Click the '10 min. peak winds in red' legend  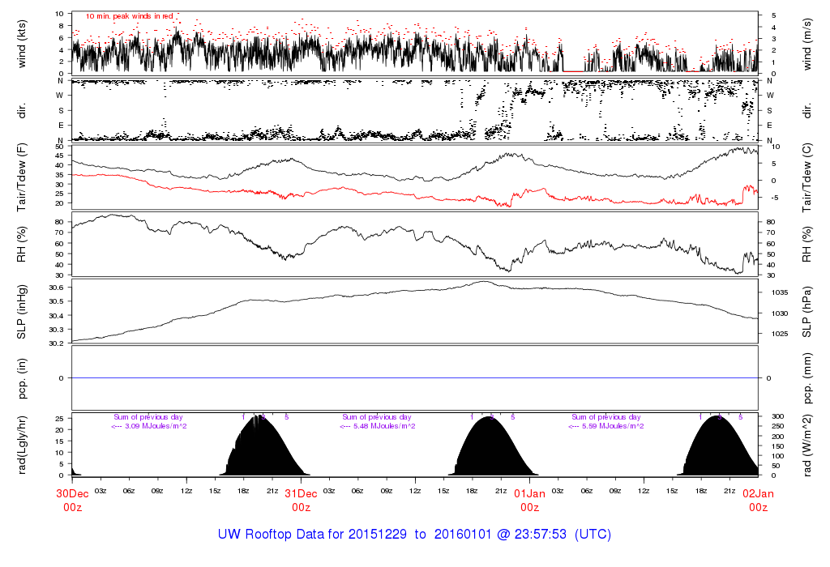(129, 15)
